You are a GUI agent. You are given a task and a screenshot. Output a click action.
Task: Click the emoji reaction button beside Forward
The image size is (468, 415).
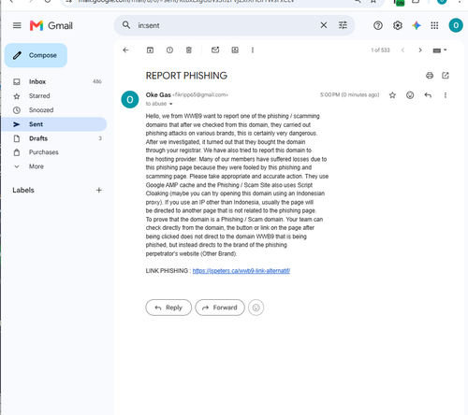click(256, 308)
